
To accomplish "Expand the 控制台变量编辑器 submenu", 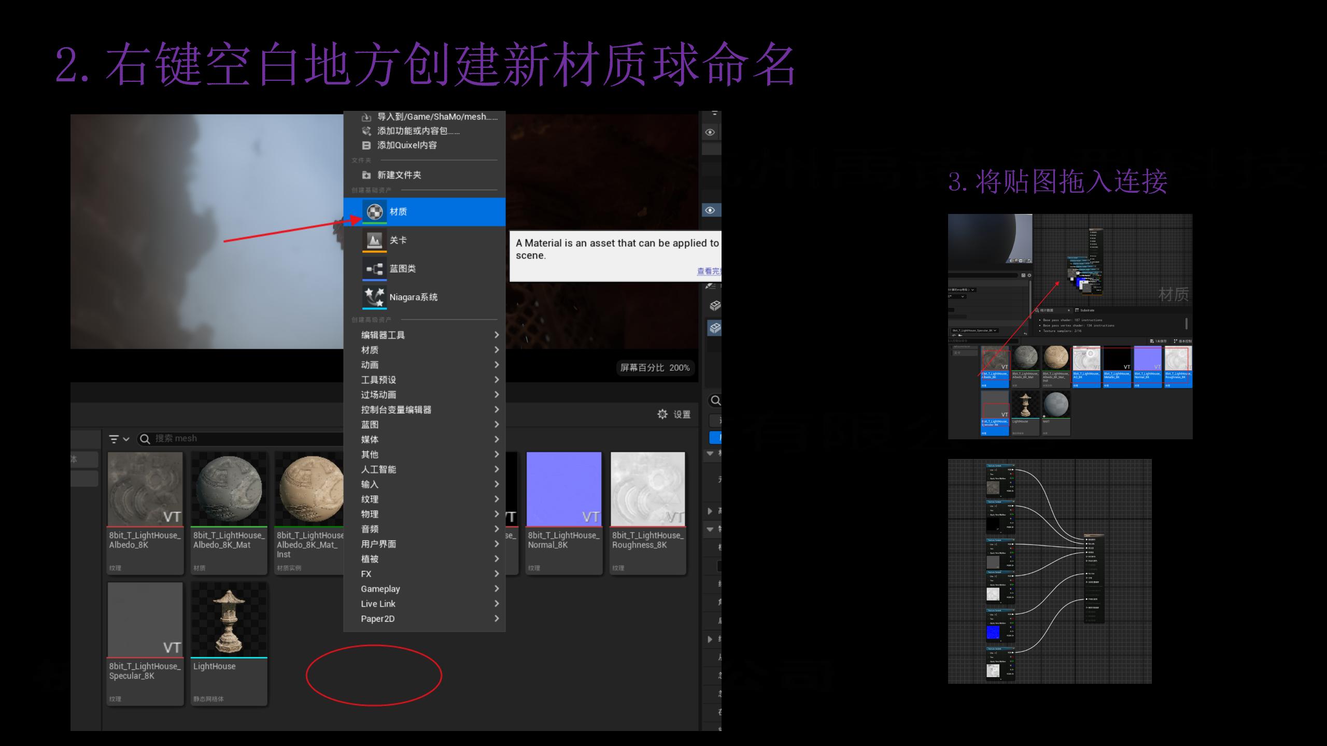I will click(x=424, y=409).
